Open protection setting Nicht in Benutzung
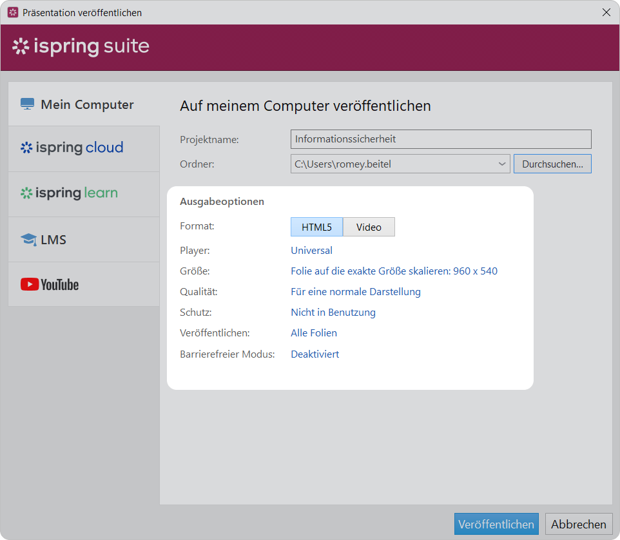 point(333,313)
